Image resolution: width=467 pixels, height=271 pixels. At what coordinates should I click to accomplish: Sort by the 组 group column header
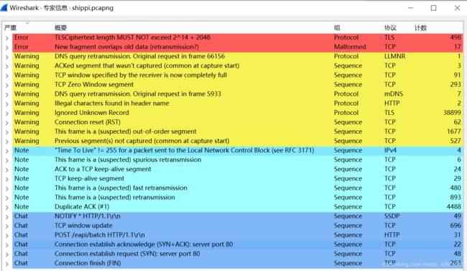tap(337, 28)
